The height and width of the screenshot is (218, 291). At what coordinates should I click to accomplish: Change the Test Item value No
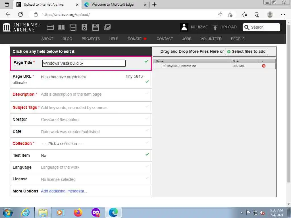[x=43, y=156]
